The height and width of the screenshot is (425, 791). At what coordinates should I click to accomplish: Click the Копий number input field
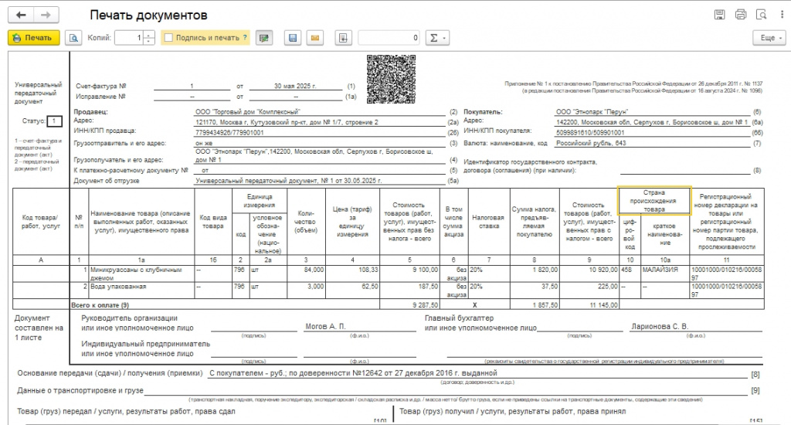[x=129, y=38]
